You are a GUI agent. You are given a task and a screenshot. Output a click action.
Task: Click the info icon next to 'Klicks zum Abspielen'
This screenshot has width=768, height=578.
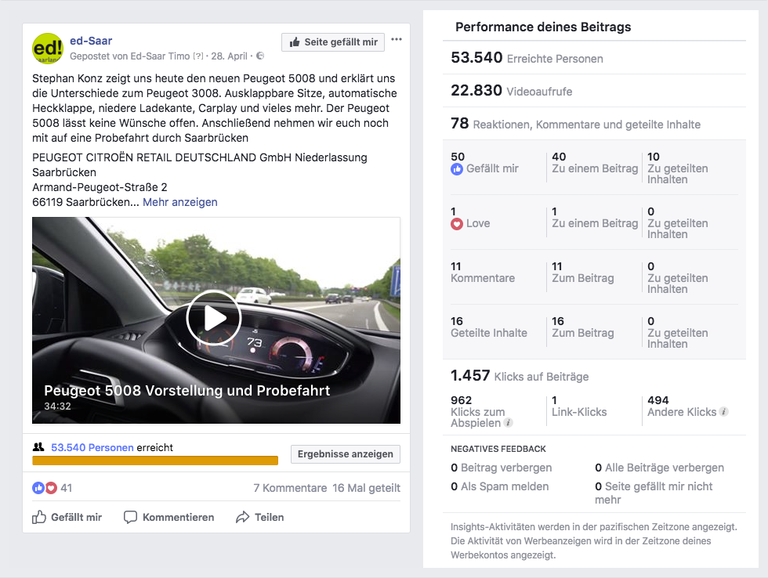tap(509, 422)
